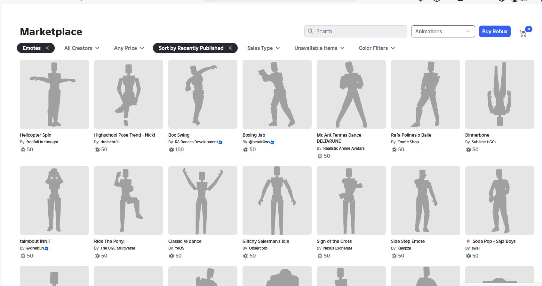The image size is (542, 286).
Task: Open creator Kalypze profile
Action: (x=404, y=248)
